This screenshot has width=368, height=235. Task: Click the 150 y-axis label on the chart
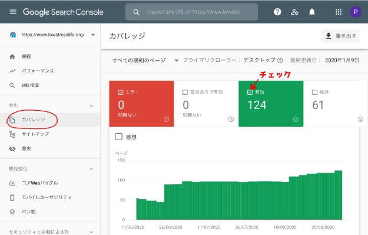pyautogui.click(x=121, y=160)
